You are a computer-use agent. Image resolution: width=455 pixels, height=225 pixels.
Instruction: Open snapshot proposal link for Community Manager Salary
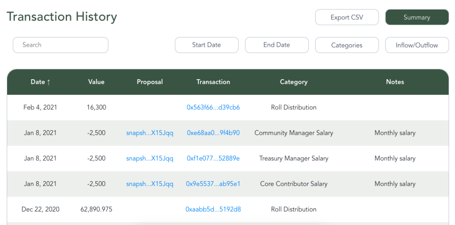150,133
